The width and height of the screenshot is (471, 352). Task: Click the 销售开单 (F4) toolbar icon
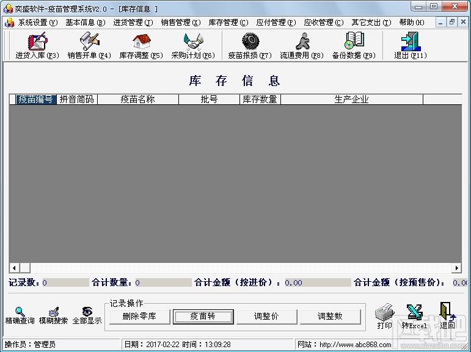tap(89, 45)
